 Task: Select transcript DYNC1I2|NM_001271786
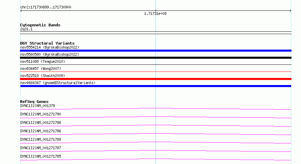pyautogui.click(x=41, y=131)
